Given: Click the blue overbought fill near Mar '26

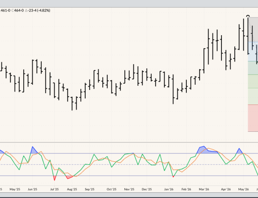Looking at the screenshot, I should pos(204,150).
